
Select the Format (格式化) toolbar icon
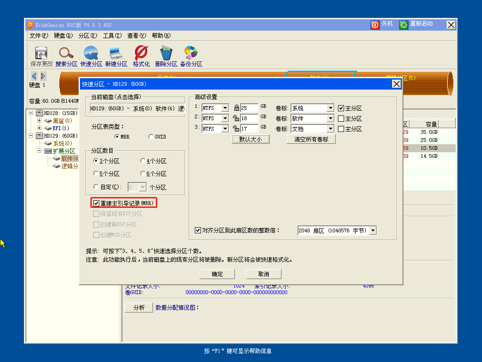(141, 53)
